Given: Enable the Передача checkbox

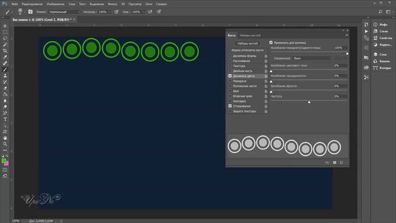Looking at the screenshot, I should click(x=230, y=81).
